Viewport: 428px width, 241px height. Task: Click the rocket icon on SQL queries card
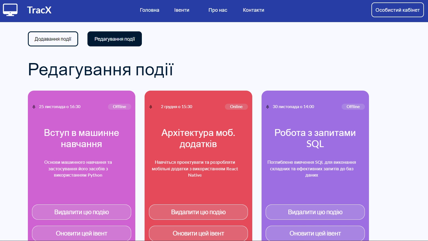[267, 107]
